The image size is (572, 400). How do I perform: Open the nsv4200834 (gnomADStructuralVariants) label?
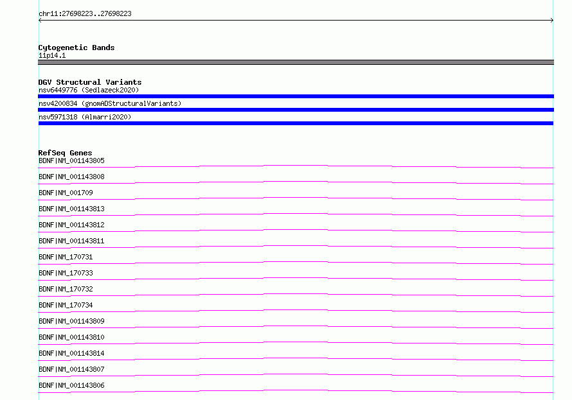tap(110, 103)
